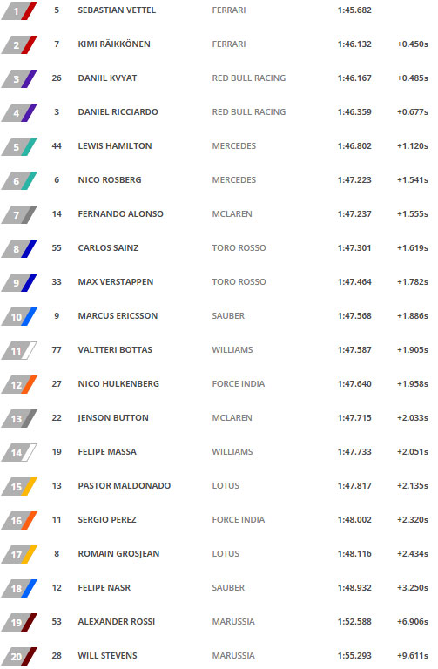This screenshot has height=669, width=438.
Task: Select Pastor Maldonado driver row
Action: click(x=219, y=486)
